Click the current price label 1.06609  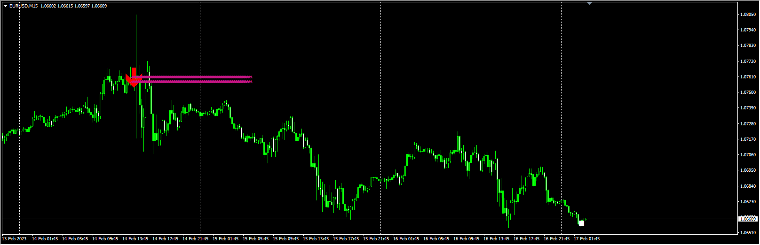pos(748,219)
